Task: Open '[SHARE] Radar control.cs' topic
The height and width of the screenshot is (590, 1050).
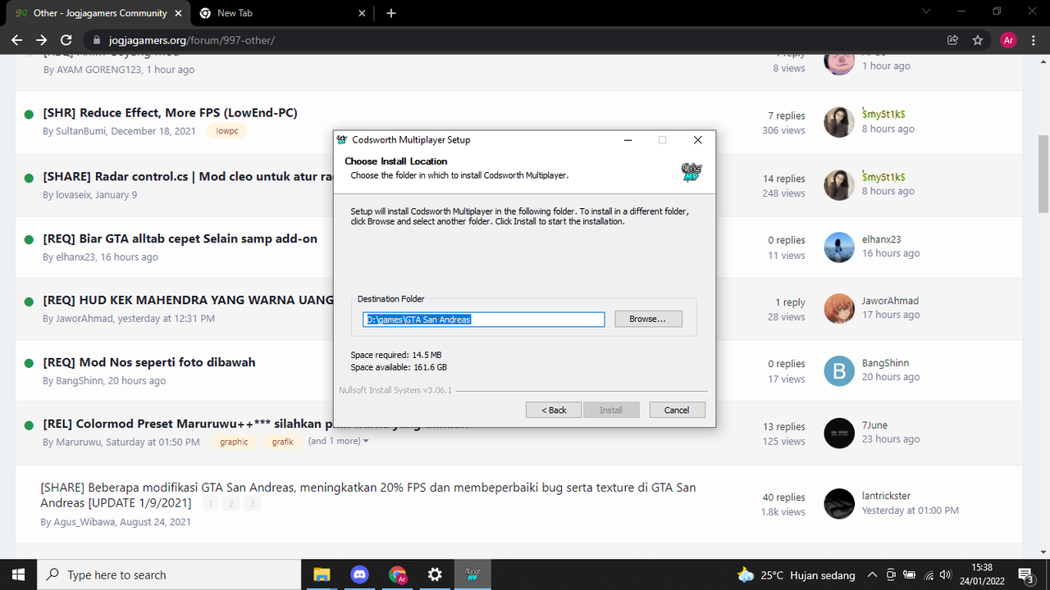Action: point(188,176)
